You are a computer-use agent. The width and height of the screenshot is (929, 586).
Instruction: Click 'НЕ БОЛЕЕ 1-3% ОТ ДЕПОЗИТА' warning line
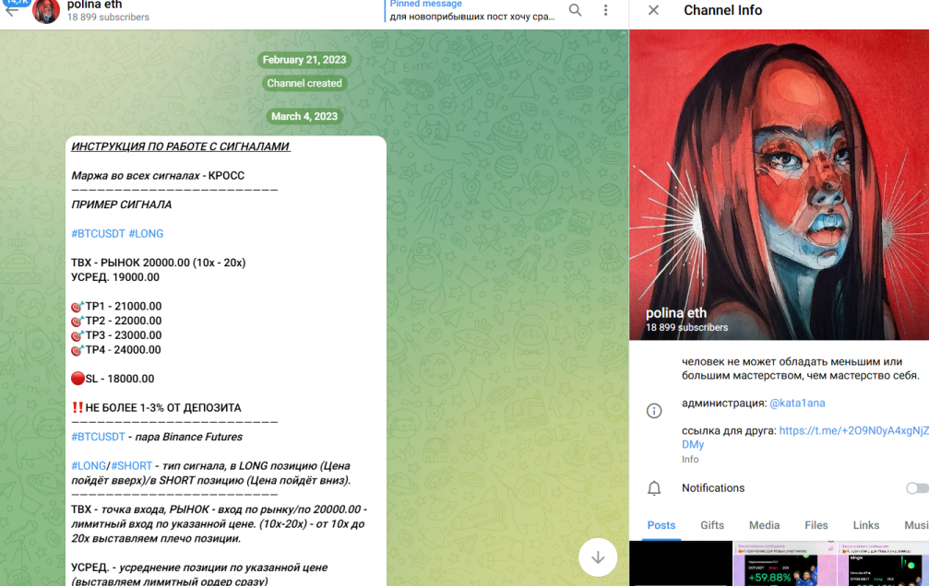pyautogui.click(x=157, y=408)
